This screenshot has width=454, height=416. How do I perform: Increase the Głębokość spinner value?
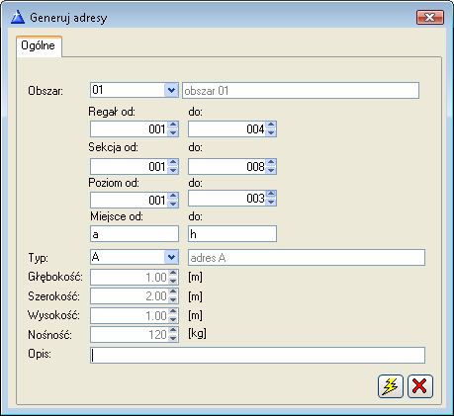point(173,274)
